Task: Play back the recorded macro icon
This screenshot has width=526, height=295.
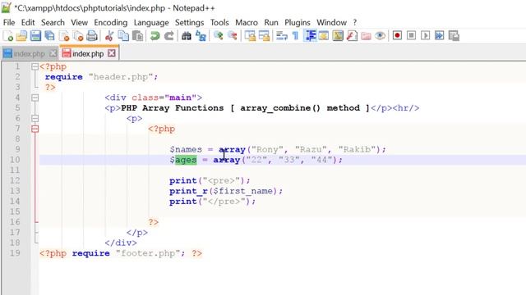Action: tap(426, 35)
